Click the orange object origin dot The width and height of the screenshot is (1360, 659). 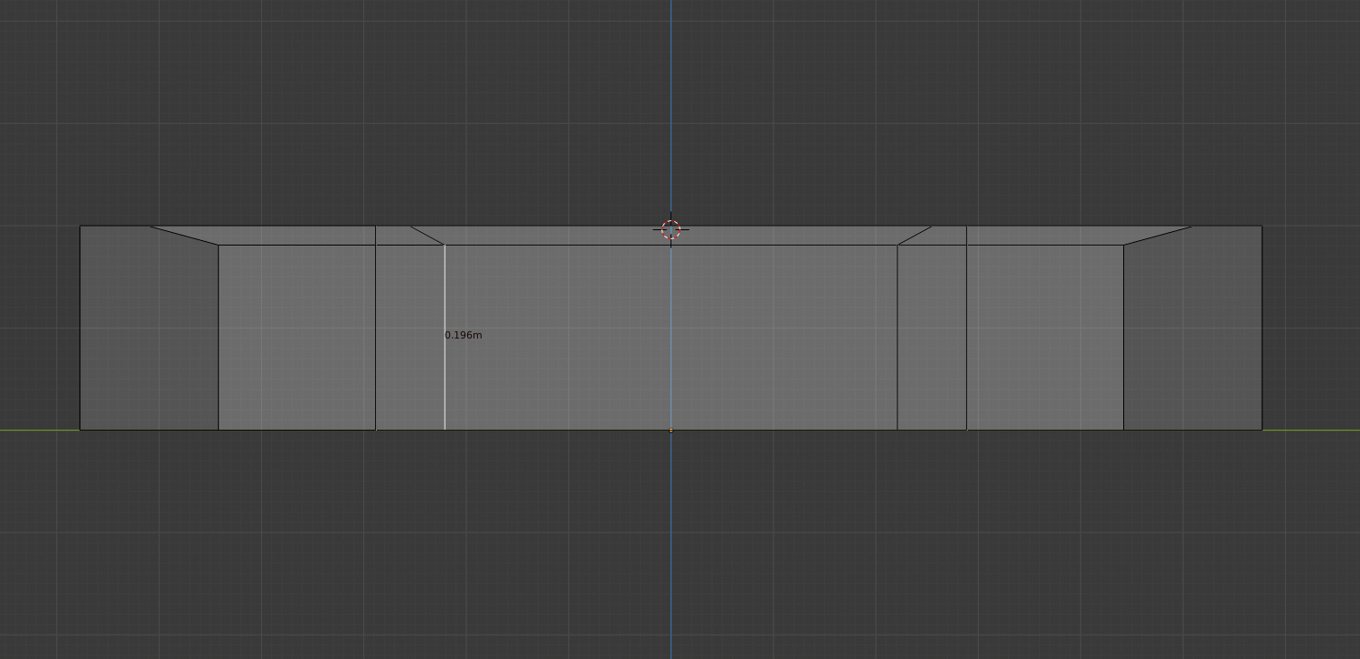tap(671, 430)
